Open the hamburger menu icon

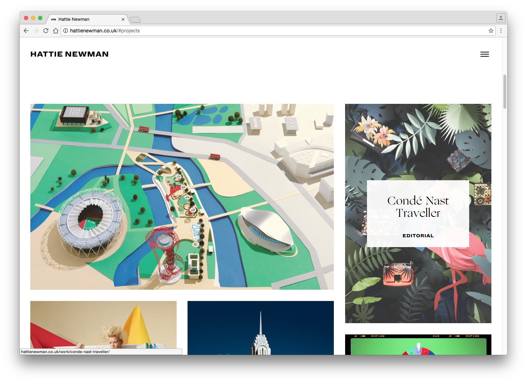click(x=484, y=54)
